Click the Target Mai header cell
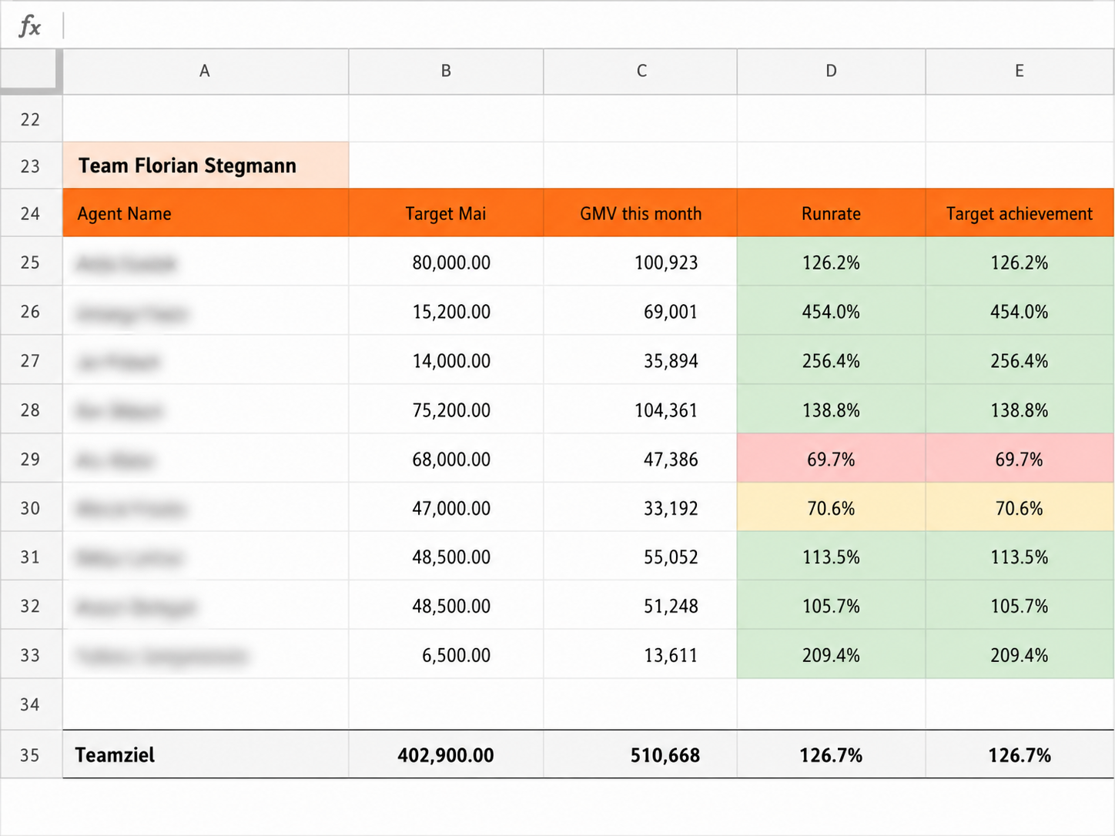The width and height of the screenshot is (1115, 836). (x=446, y=213)
